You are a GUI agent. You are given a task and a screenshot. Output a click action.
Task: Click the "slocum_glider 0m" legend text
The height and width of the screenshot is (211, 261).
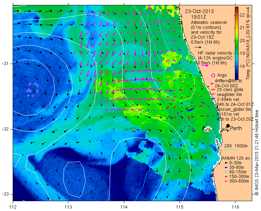[234, 109]
